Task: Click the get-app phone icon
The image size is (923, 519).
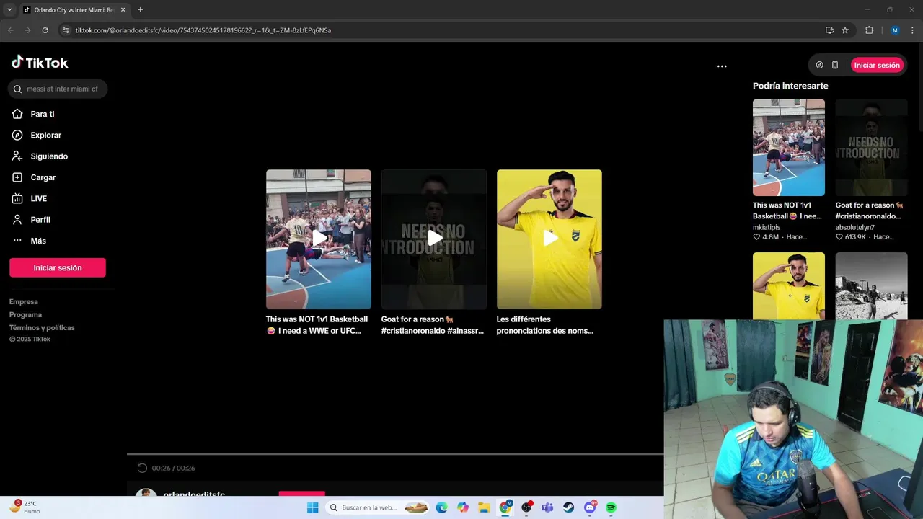Action: (x=835, y=65)
